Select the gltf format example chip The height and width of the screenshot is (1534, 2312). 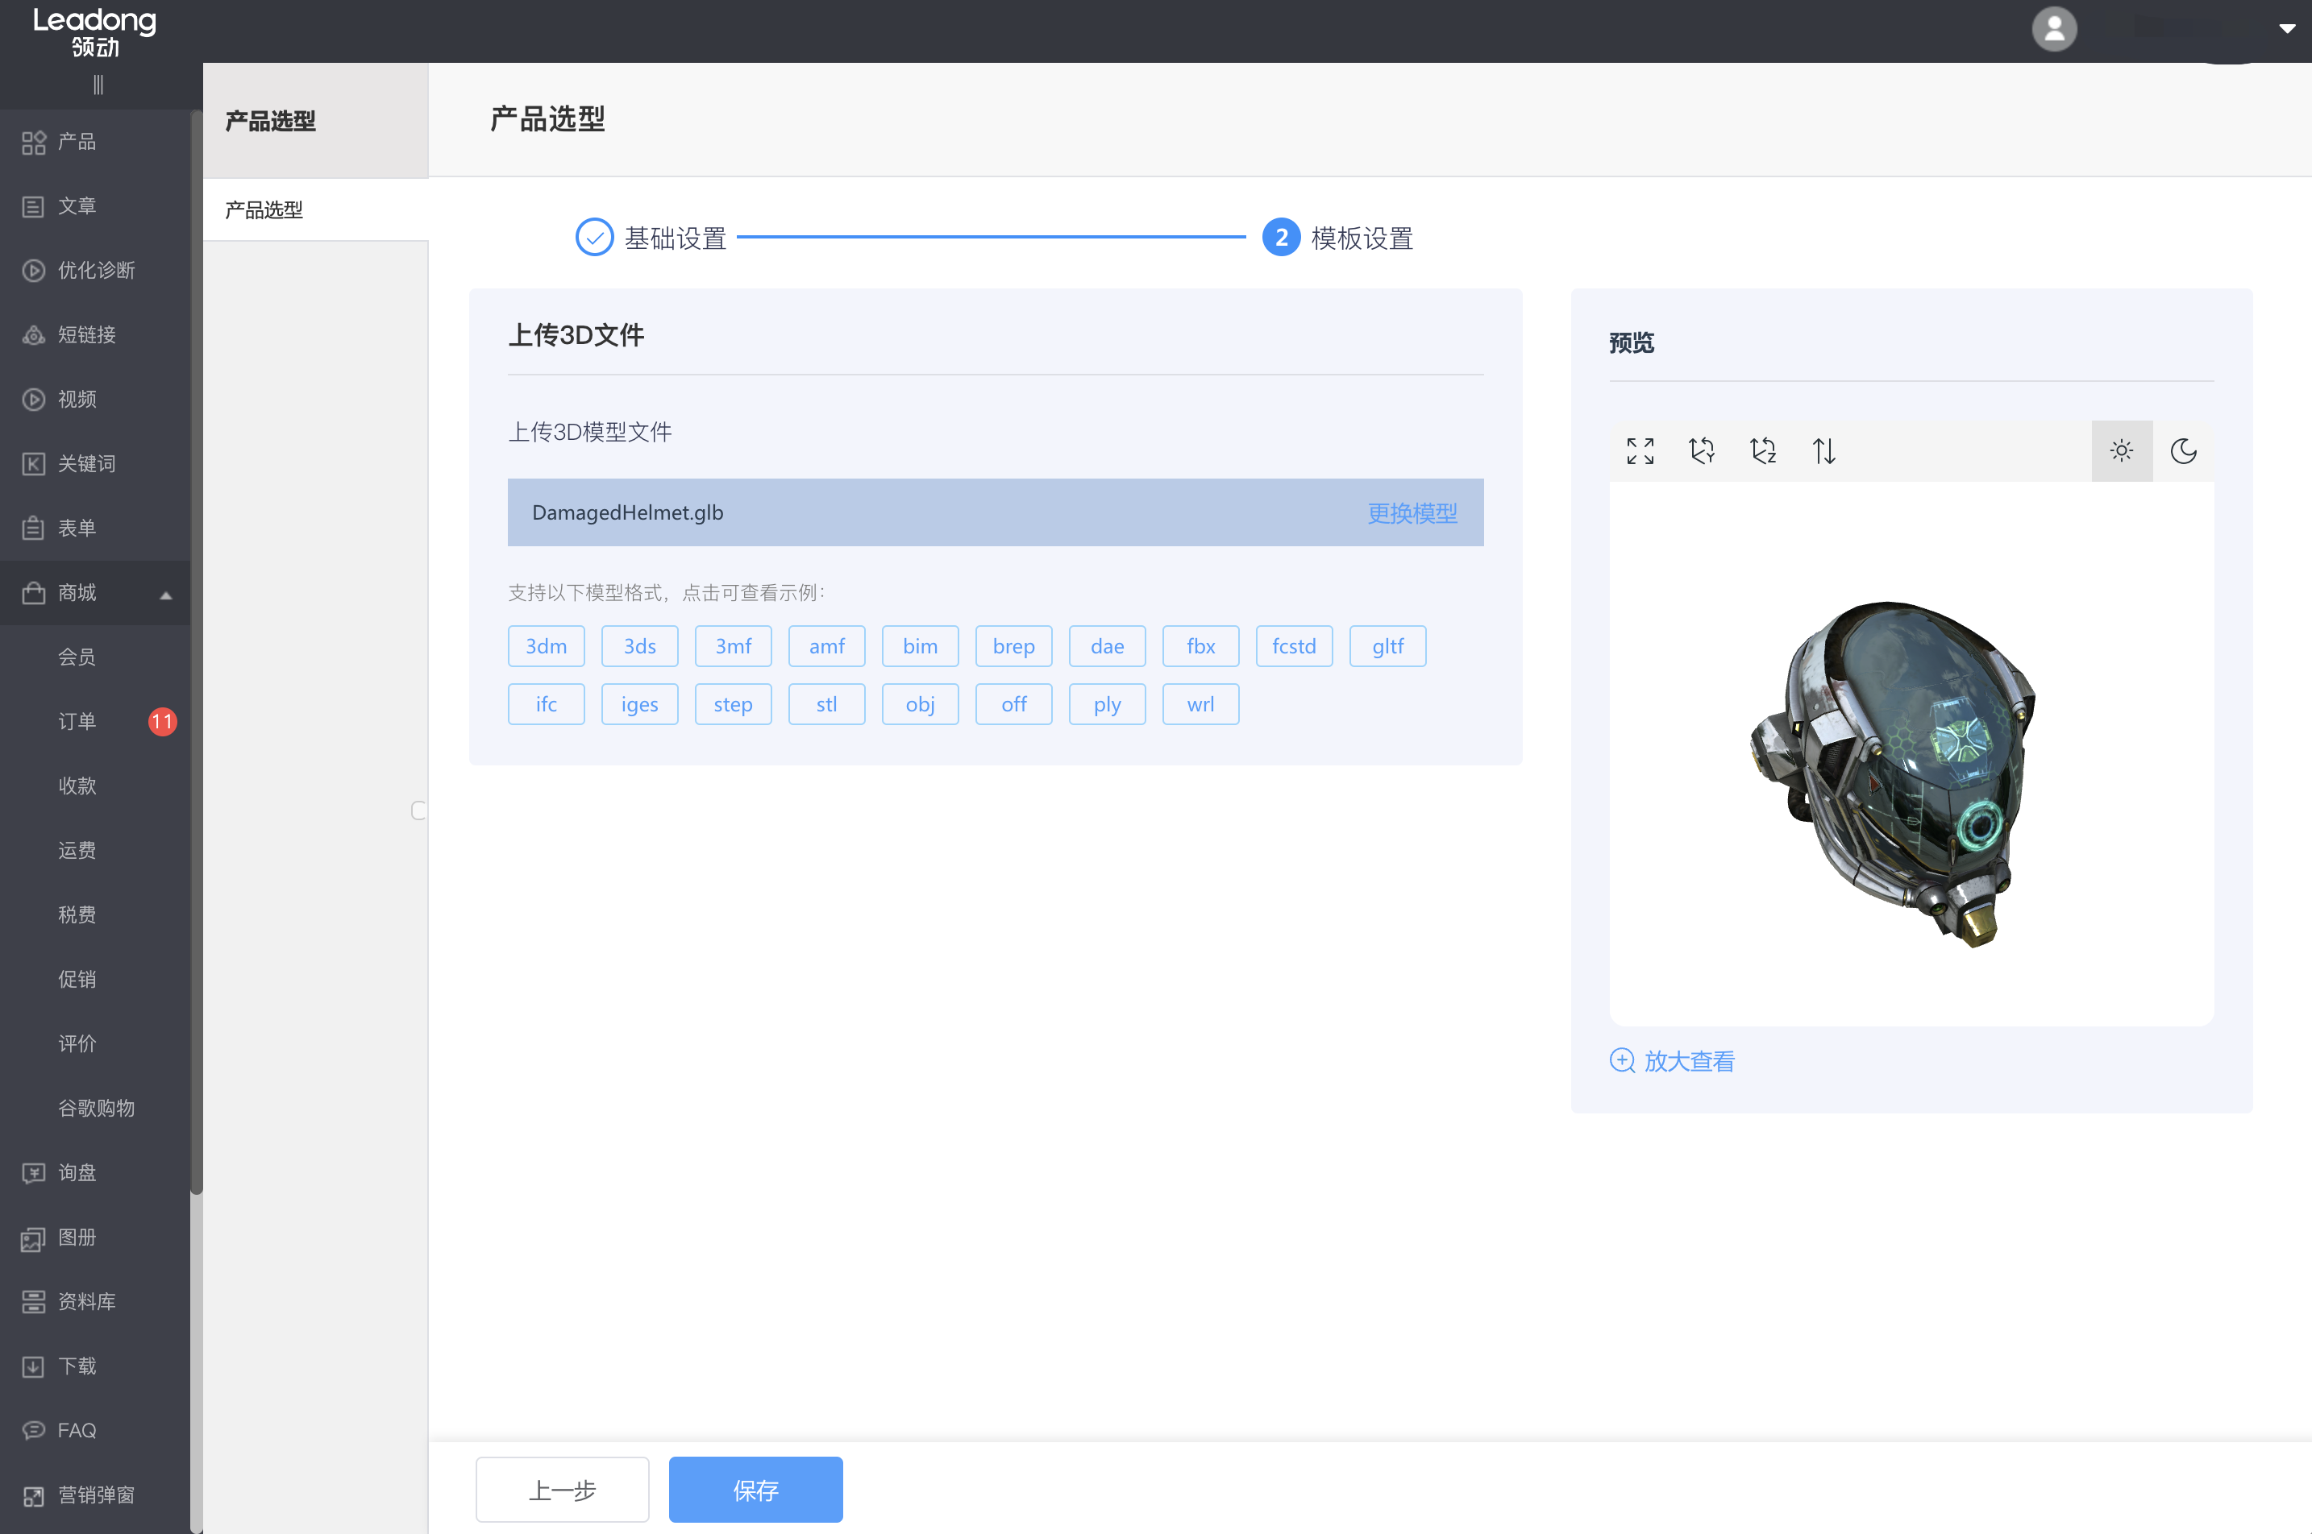pos(1387,645)
